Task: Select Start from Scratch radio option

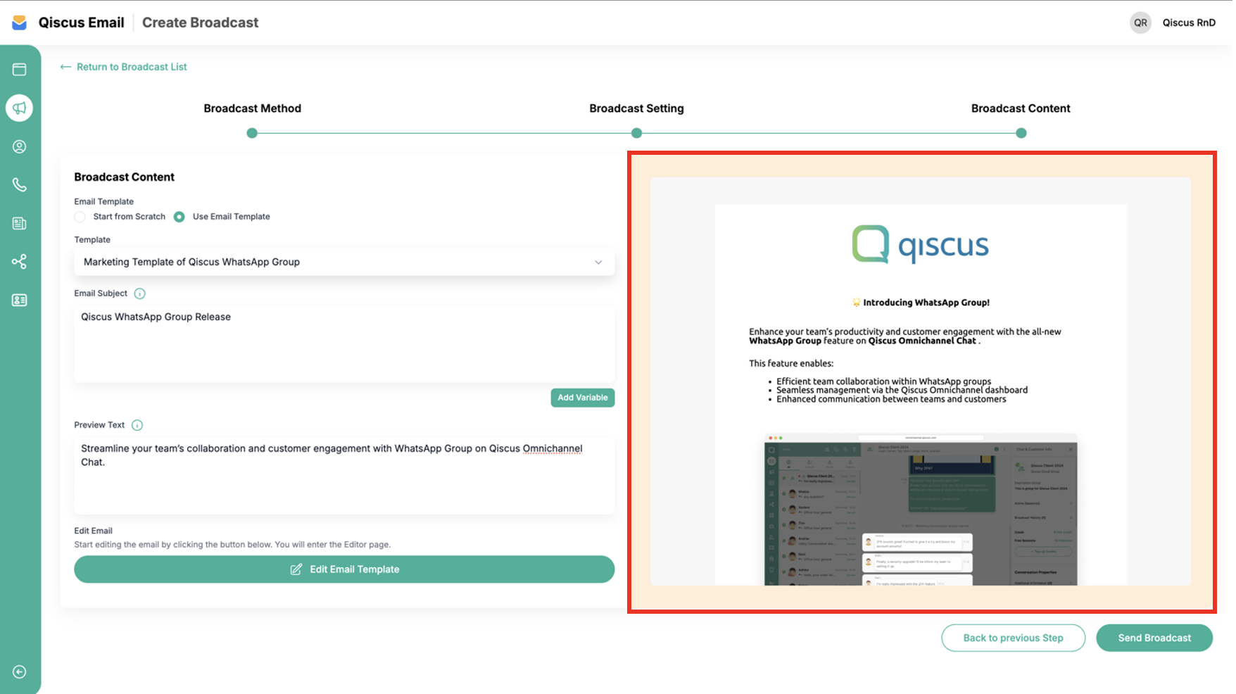Action: pos(80,217)
